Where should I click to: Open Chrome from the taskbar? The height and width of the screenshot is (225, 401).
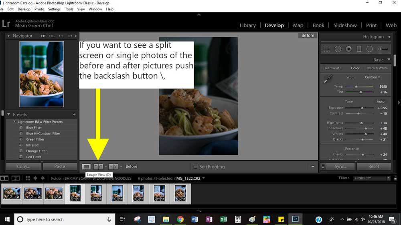click(180, 219)
